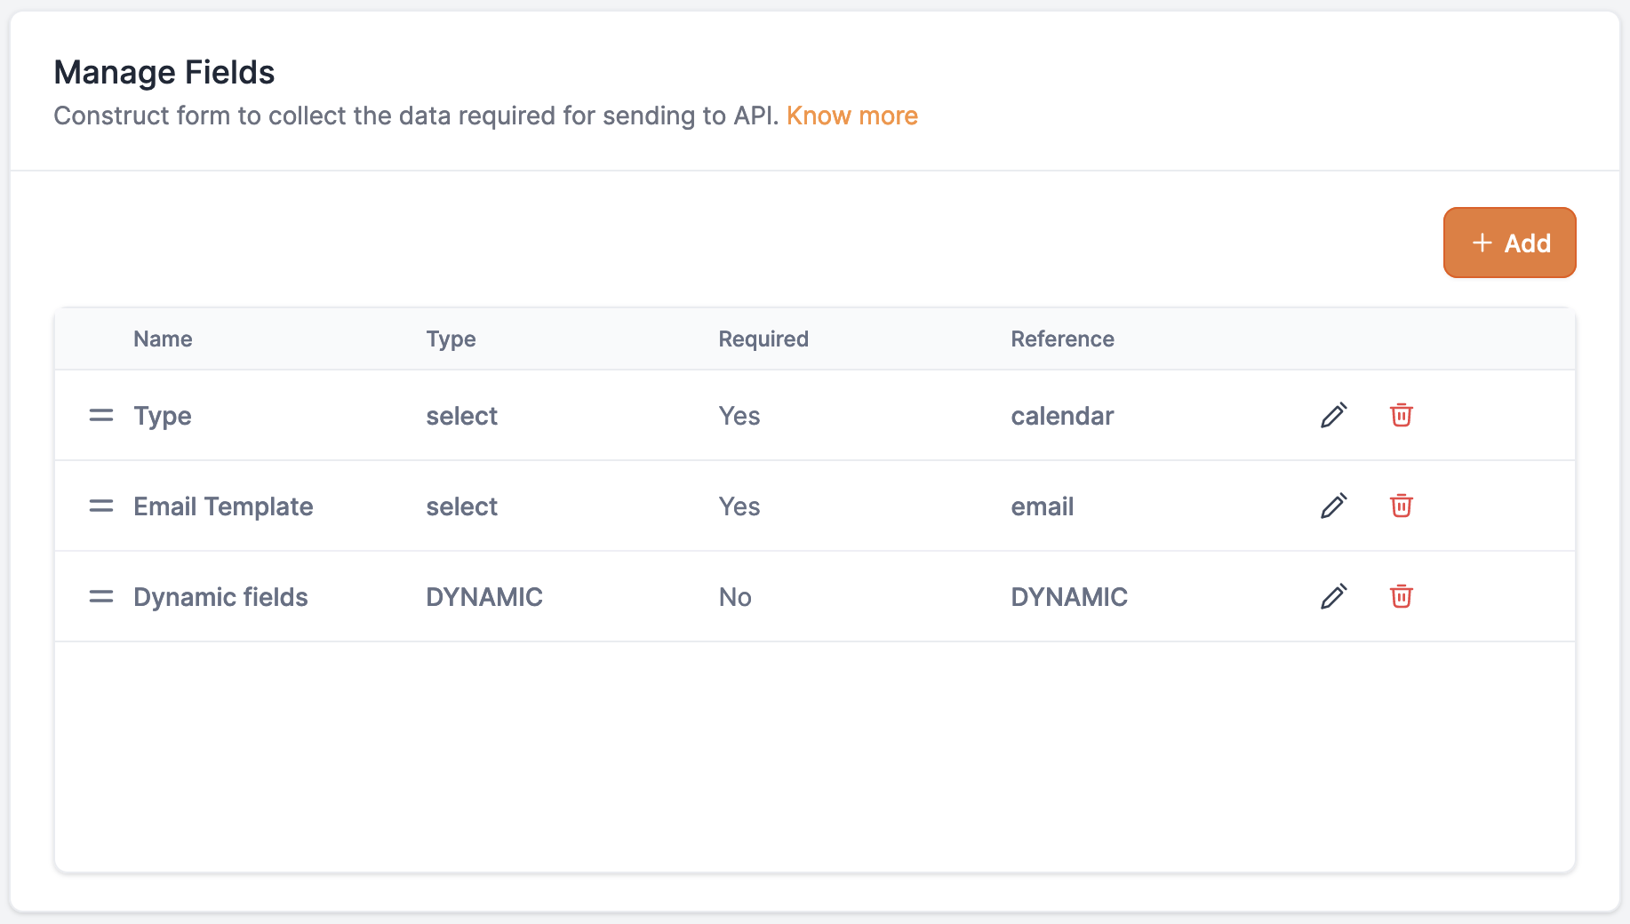This screenshot has height=924, width=1630.
Task: Select the Email Template name cell
Action: (223, 506)
